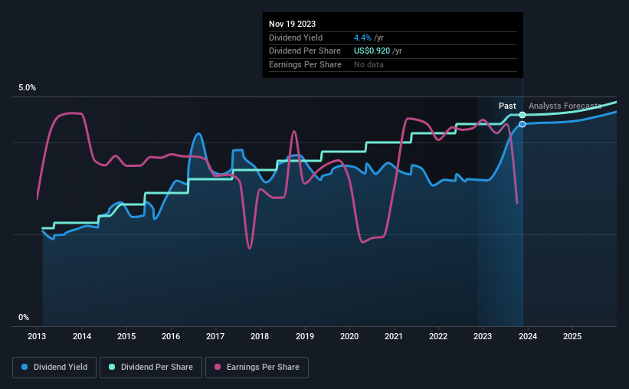629x389 pixels.
Task: Select the teal data point marker on chart
Action: coord(523,115)
